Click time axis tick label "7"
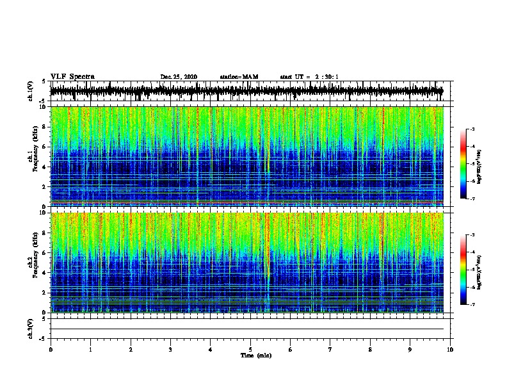Screen dimensions: 507x392 330,350
